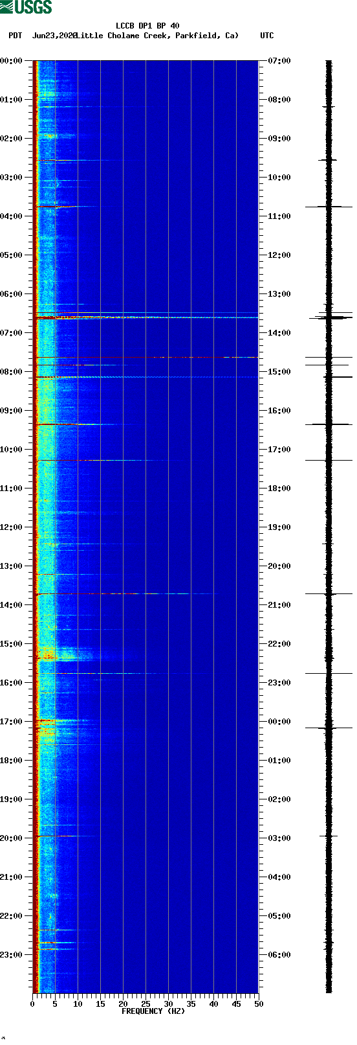Click the 'FREQUENCY (HZ)' axis title
Screen dimensions: 357x1045
pos(153,1011)
